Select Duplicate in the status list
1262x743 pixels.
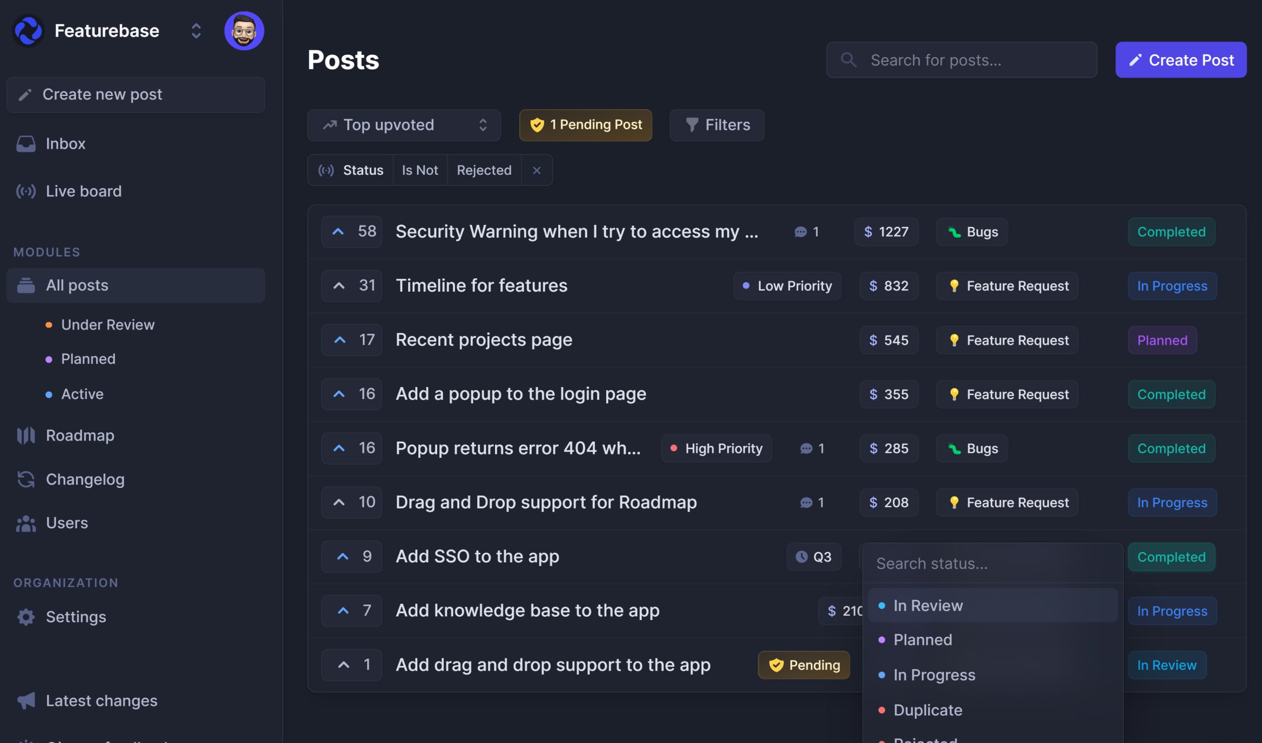[x=992, y=710]
